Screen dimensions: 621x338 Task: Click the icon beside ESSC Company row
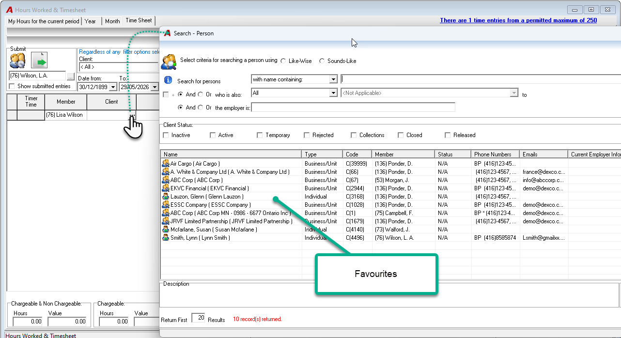166,205
